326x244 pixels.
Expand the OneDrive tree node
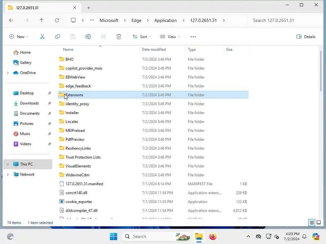point(8,73)
